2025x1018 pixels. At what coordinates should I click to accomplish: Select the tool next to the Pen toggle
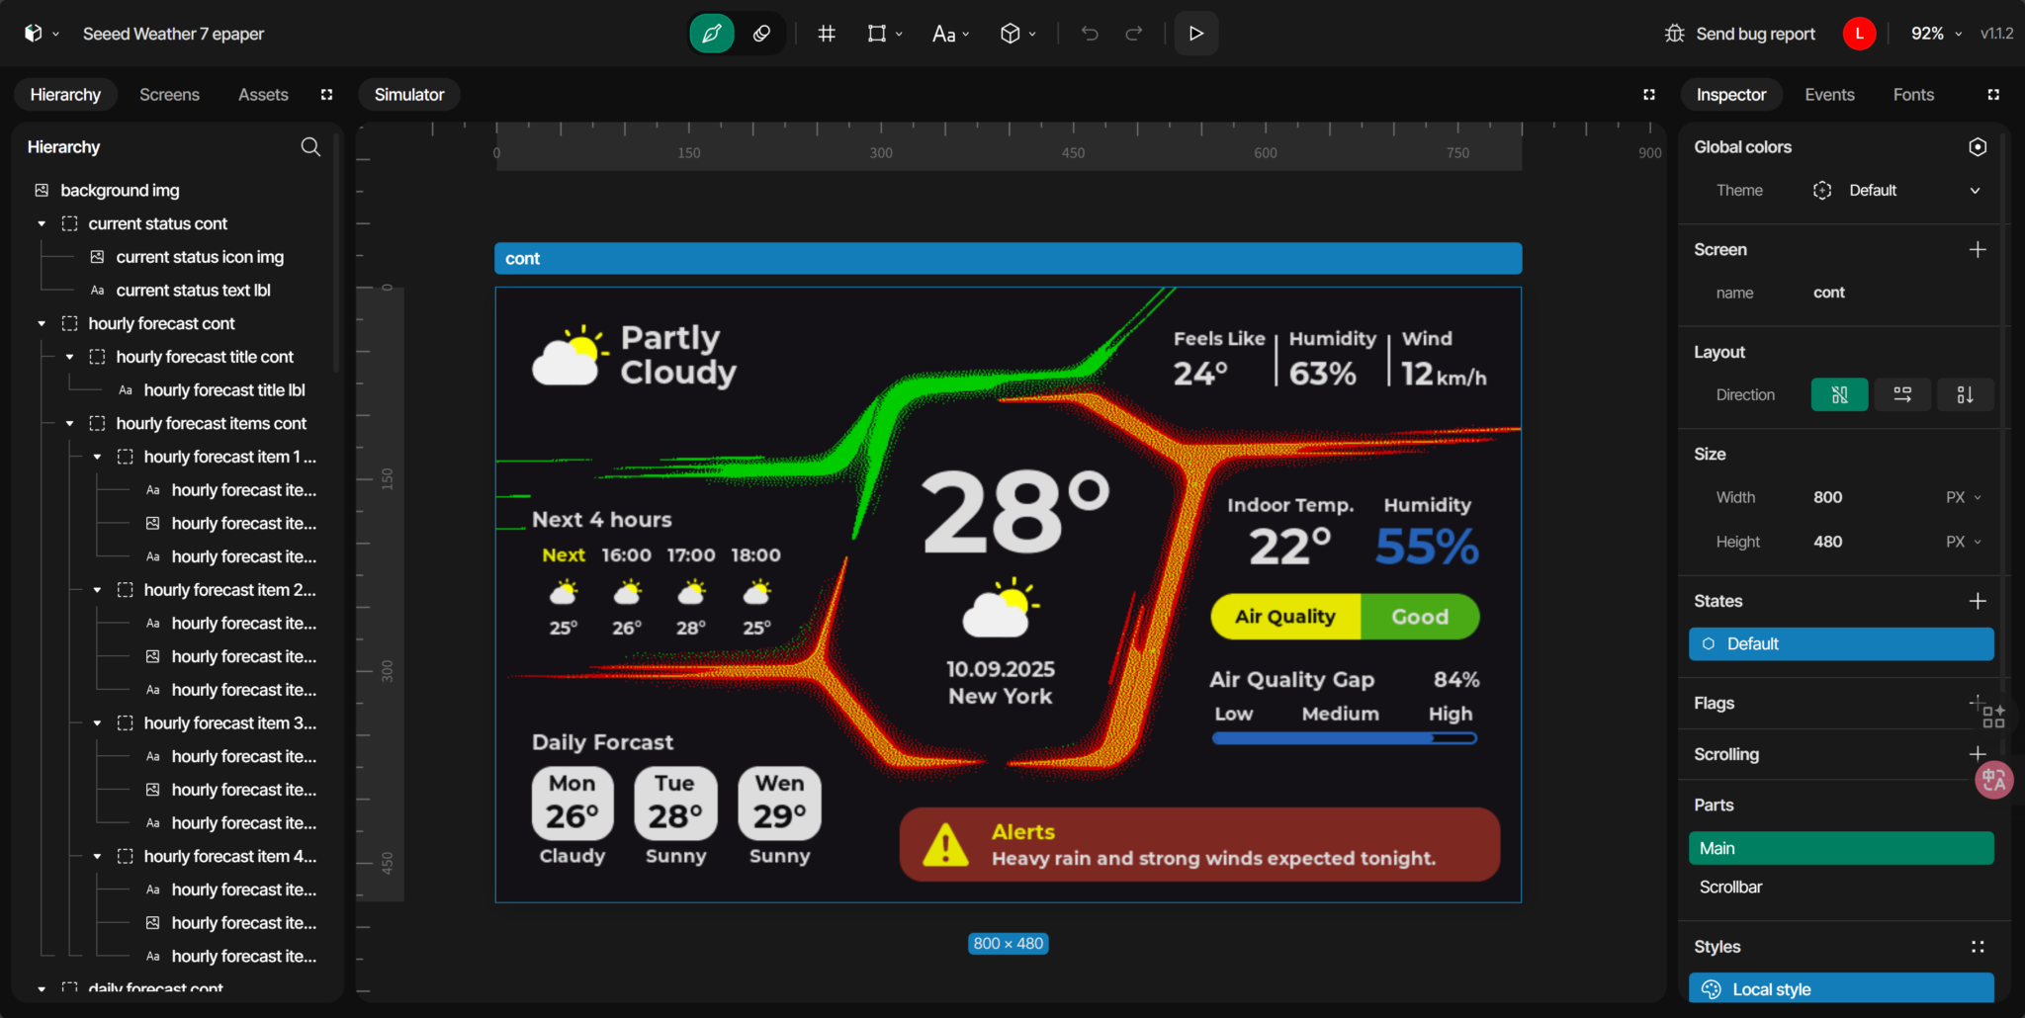[x=761, y=33]
